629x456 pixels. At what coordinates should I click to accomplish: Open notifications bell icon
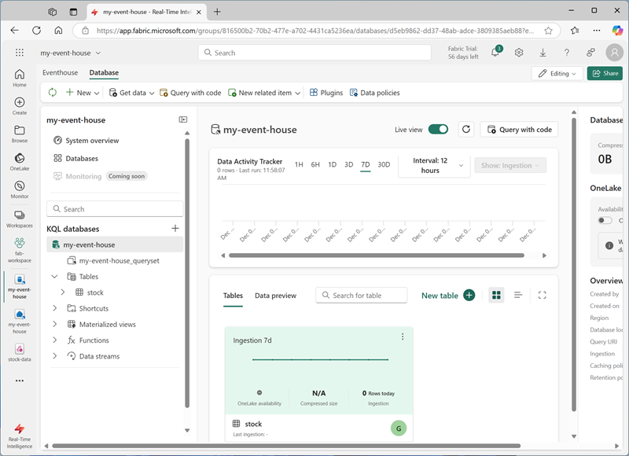[495, 53]
